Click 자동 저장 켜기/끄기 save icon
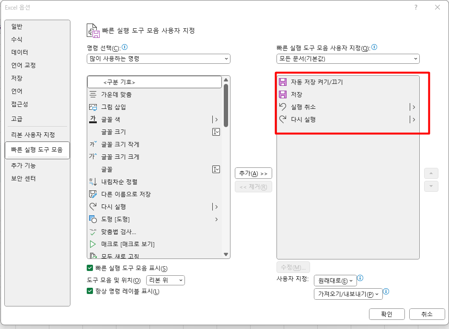This screenshot has width=449, height=329. tap(283, 82)
